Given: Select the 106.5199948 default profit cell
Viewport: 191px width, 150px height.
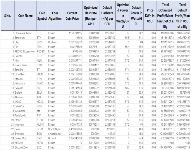Looking at the screenshot, I should (x=182, y=33).
